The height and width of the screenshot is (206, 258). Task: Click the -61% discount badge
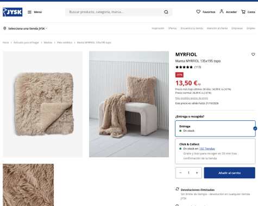point(179,75)
